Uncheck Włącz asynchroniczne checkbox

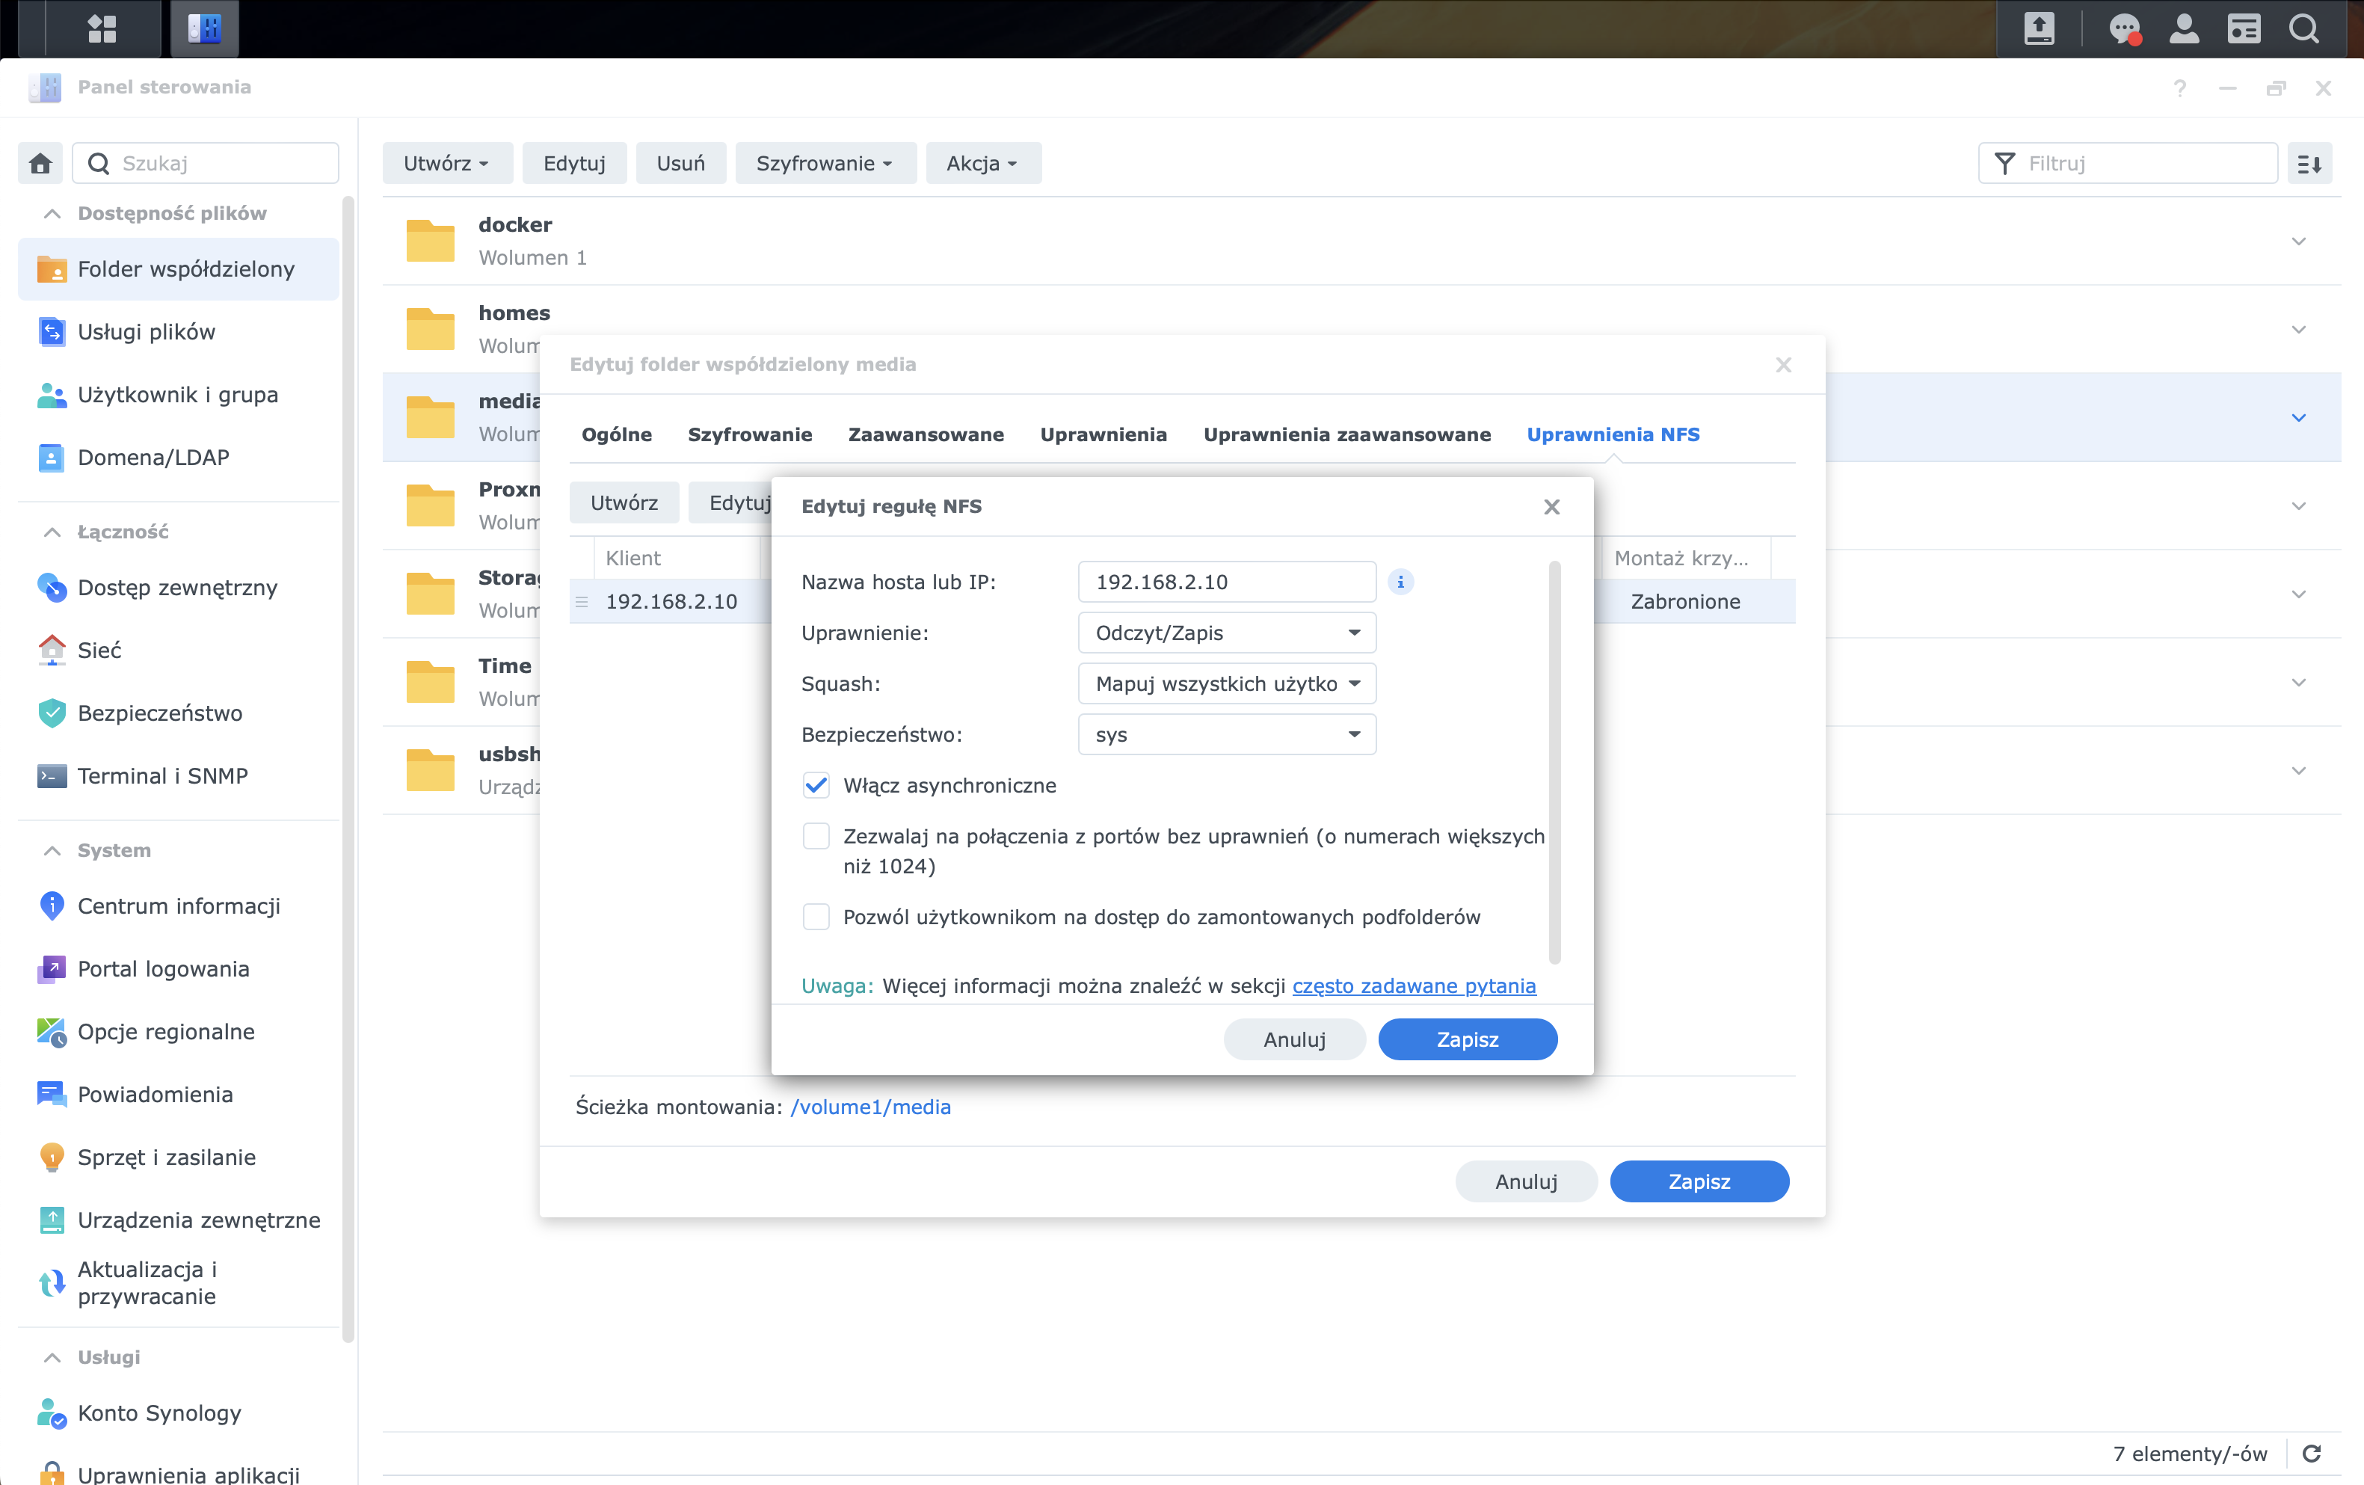816,784
